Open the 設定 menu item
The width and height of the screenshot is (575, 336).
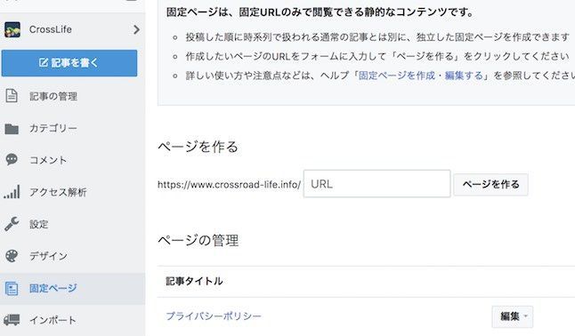pos(39,224)
